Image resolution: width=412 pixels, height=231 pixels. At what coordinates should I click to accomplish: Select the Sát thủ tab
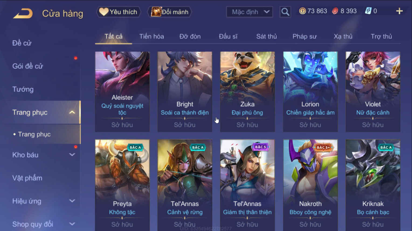click(266, 37)
